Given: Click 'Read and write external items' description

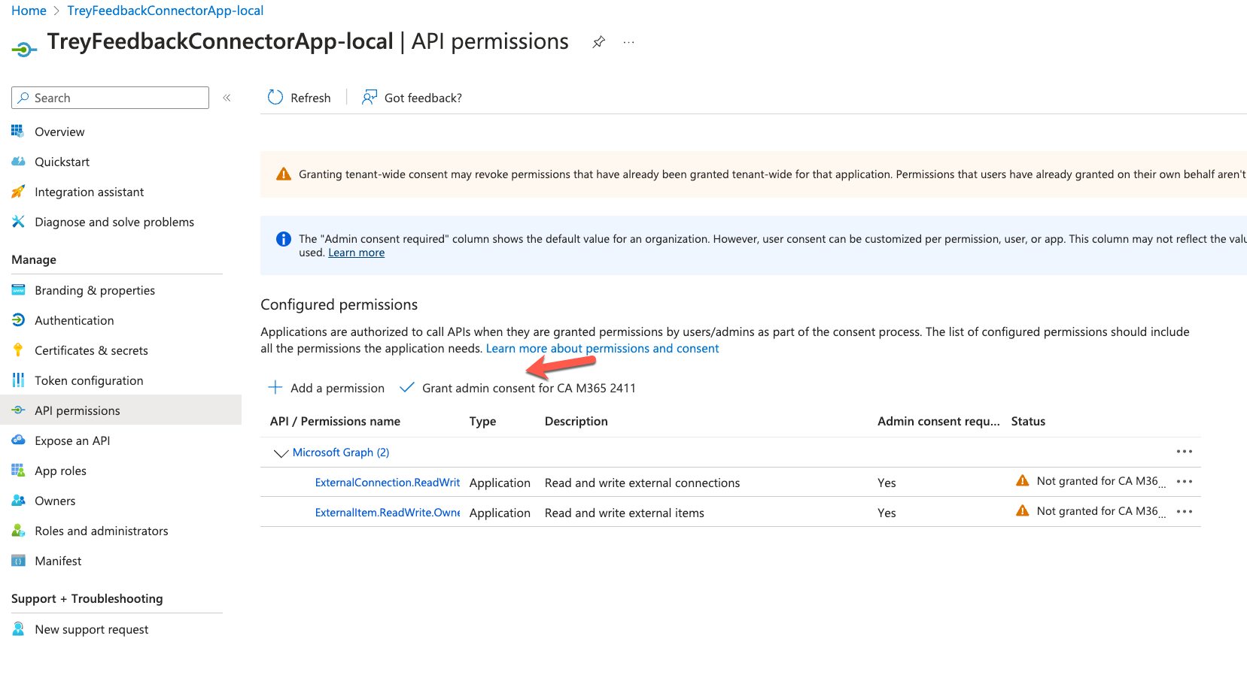Looking at the screenshot, I should tap(625, 513).
